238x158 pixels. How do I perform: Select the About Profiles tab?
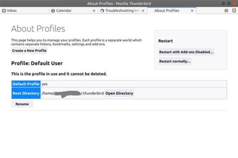click(172, 11)
